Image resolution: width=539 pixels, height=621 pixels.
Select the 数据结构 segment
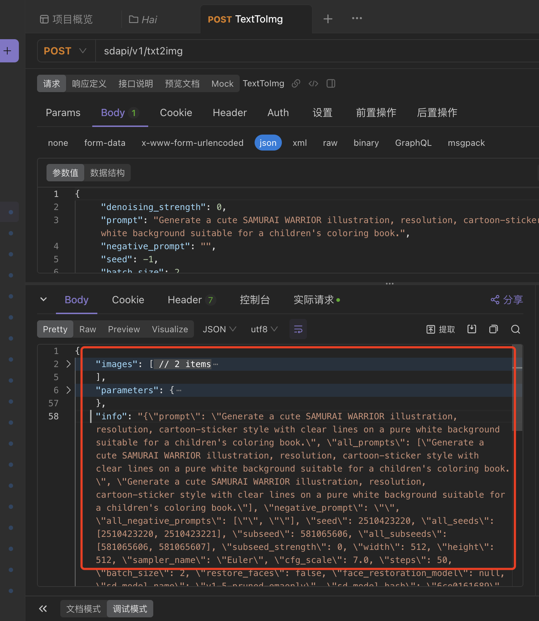108,173
